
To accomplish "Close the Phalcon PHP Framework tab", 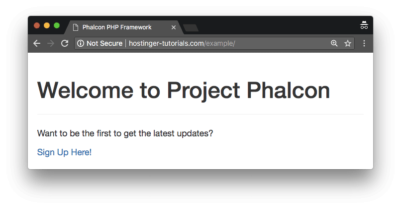I will pos(174,27).
